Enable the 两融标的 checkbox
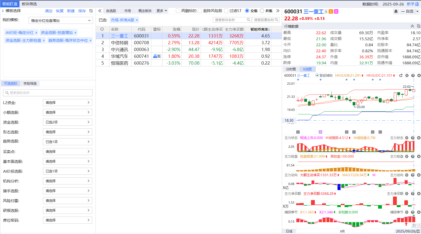421x234 pixels. (x=178, y=11)
